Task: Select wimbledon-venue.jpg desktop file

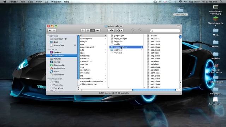Action: click(x=216, y=10)
